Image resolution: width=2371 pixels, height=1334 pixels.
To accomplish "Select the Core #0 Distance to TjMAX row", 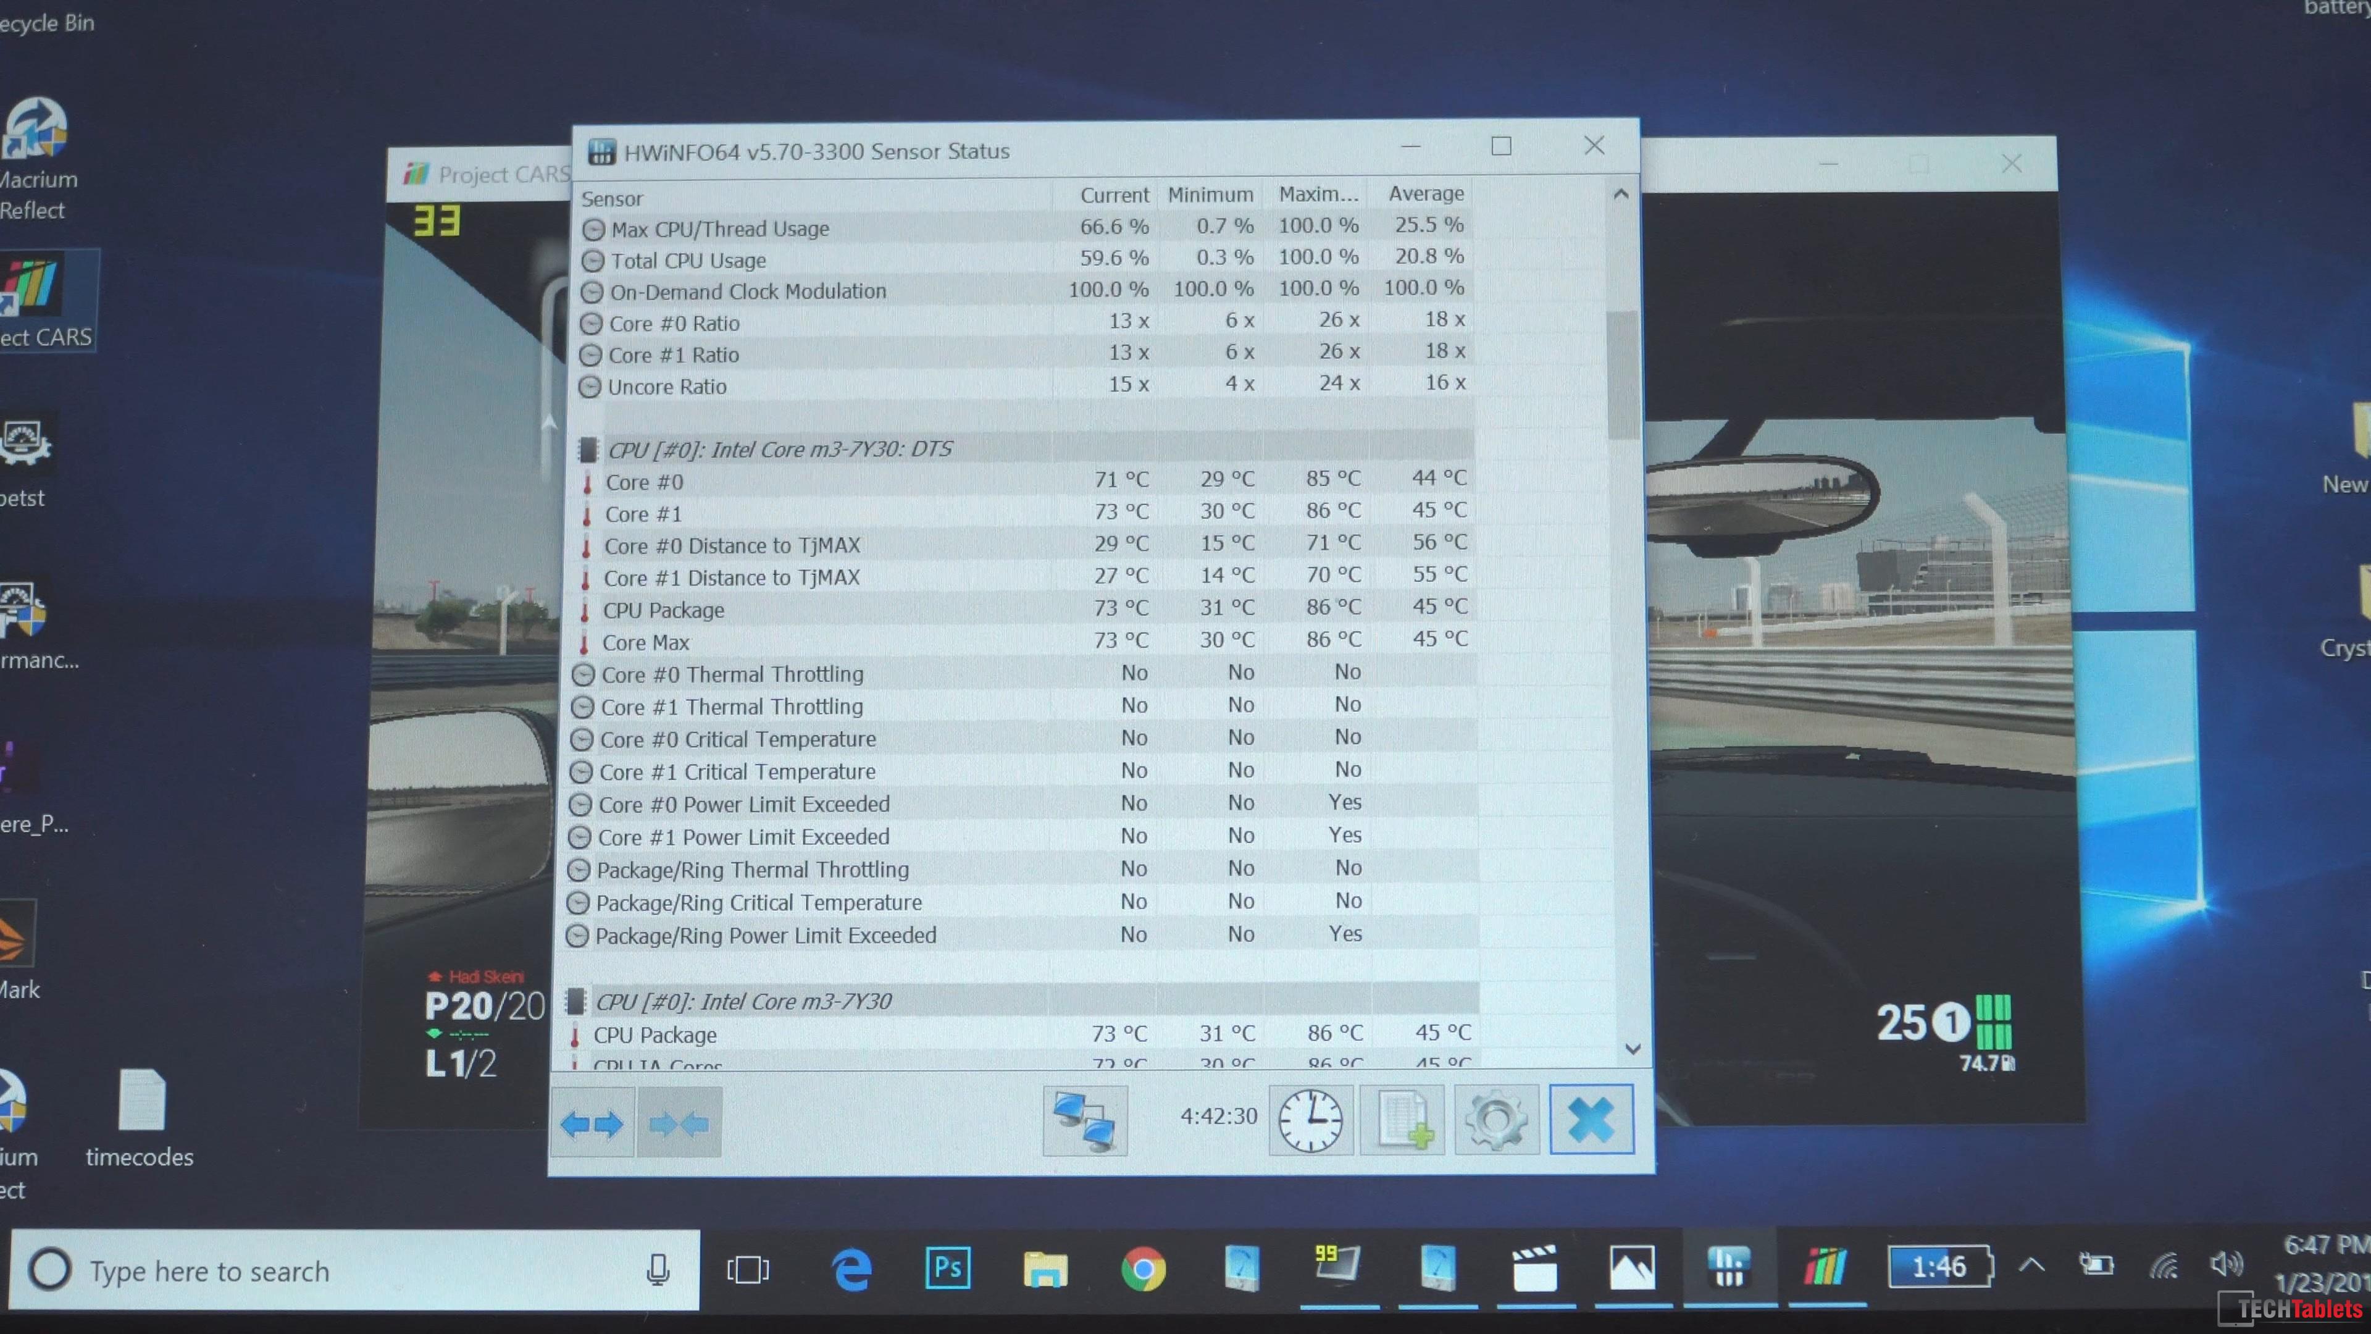I will click(1024, 544).
